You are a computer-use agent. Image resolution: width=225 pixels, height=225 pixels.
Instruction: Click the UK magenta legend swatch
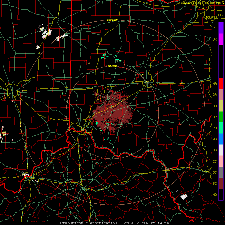coord(221,39)
